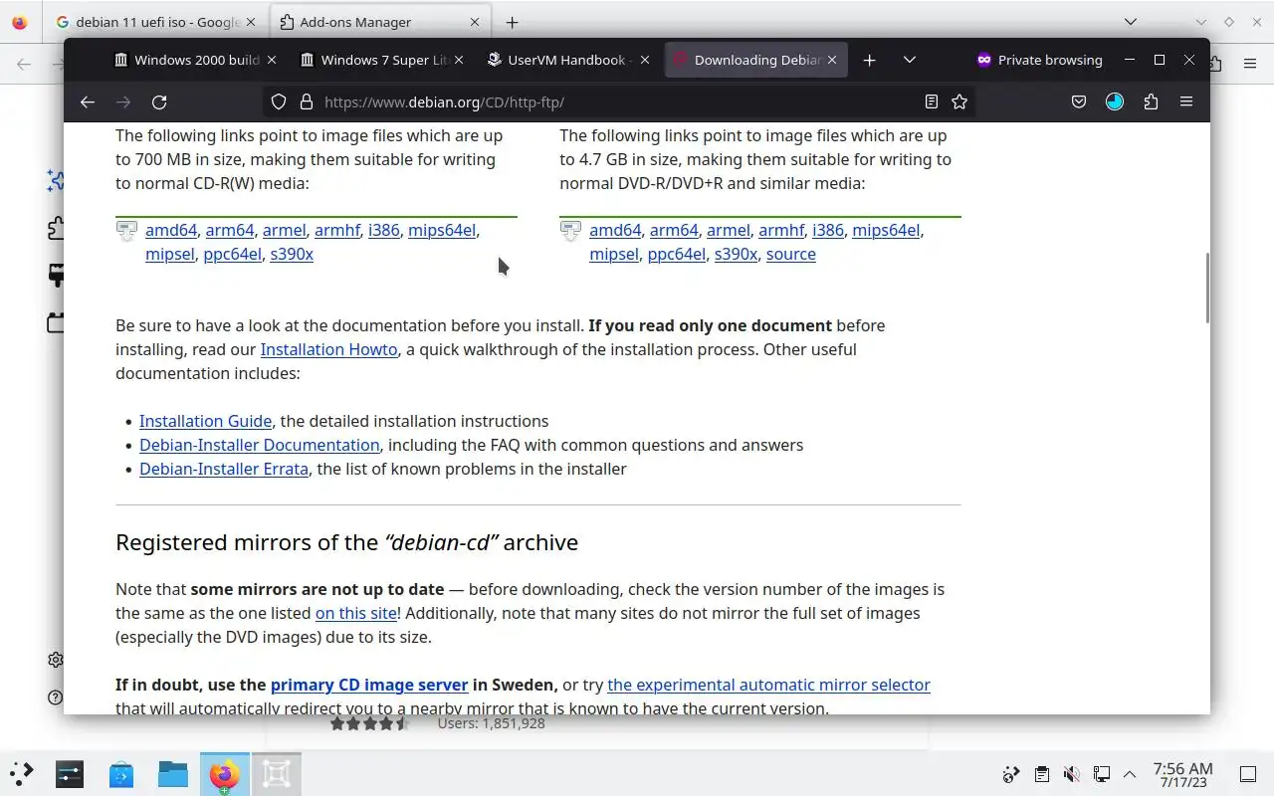
Task: Launch System Settings from the taskbar
Action: point(70,773)
